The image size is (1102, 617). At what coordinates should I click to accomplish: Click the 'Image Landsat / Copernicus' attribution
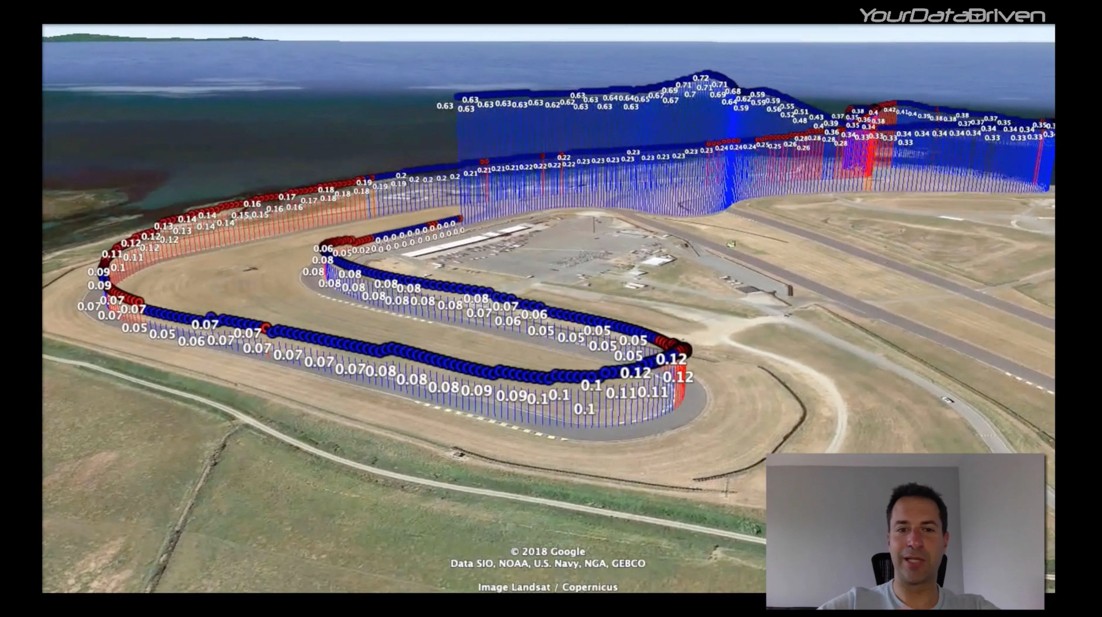[x=547, y=587]
